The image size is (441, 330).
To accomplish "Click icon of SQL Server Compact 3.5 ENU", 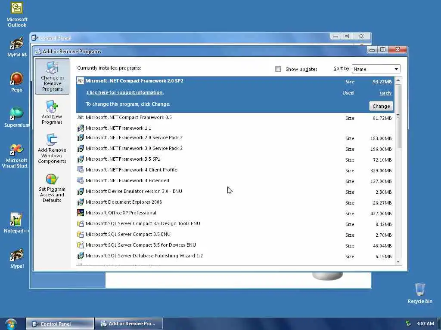I will (81, 234).
